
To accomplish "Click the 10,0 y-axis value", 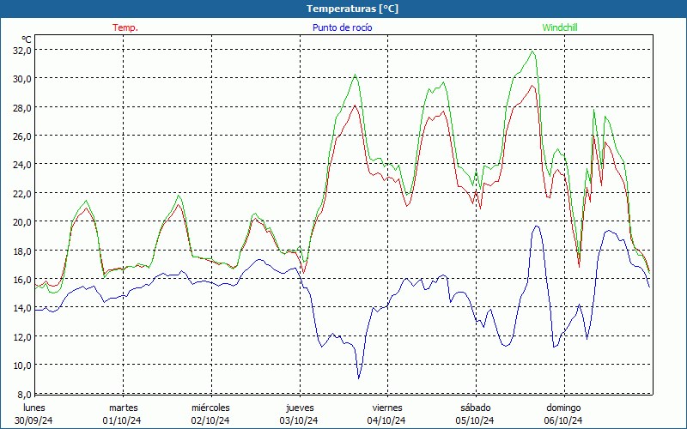I will point(22,366).
